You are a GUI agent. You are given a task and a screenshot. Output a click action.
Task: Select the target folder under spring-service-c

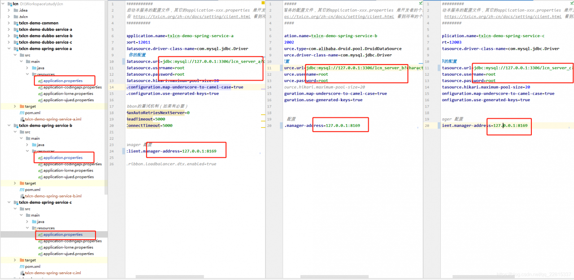pyautogui.click(x=30, y=260)
